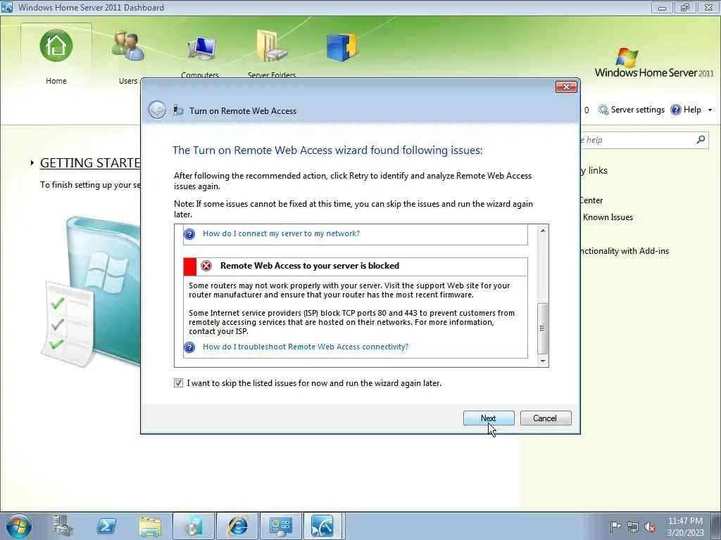Click Remote Web Access to your server is blocked
Viewport: 721px width, 540px height.
pyautogui.click(x=310, y=265)
